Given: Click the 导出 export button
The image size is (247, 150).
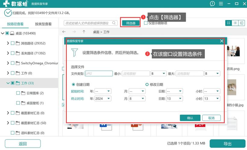Looking at the screenshot, I should point(227,144).
